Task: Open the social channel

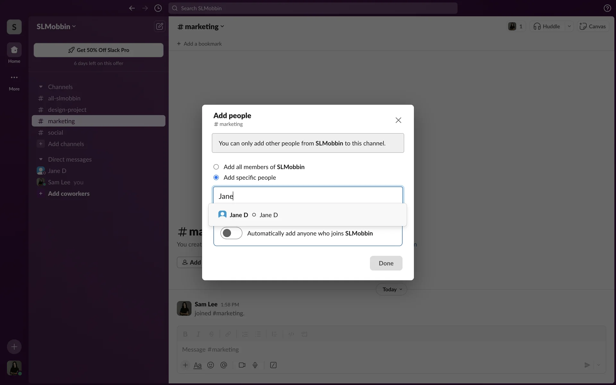Action: (x=56, y=133)
